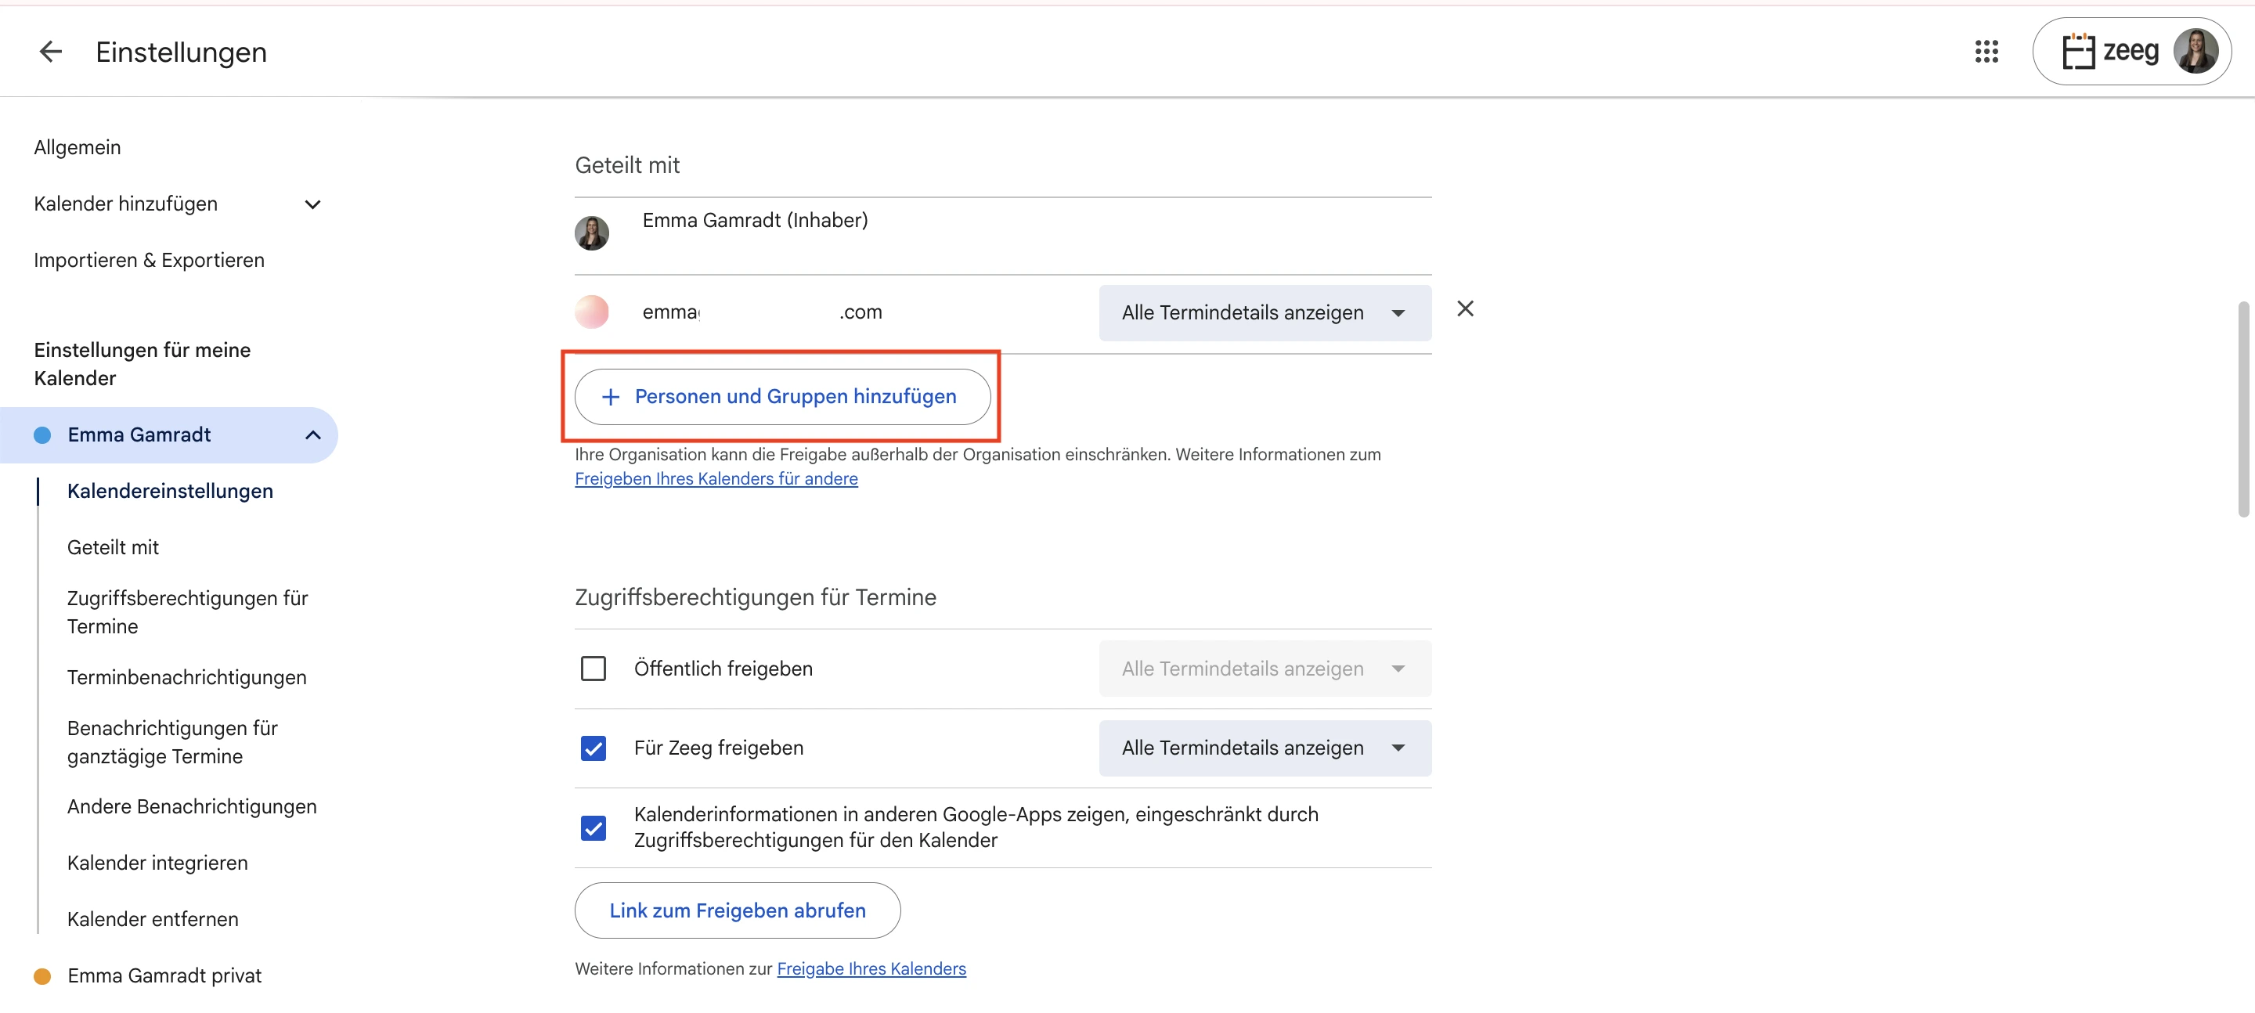Expand Kalender hinzufügen section
This screenshot has width=2255, height=1013.
312,205
